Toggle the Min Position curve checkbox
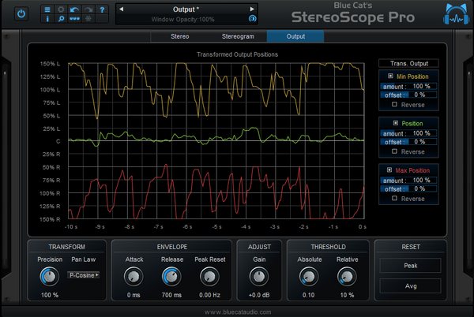The height and width of the screenshot is (317, 474). tap(390, 76)
